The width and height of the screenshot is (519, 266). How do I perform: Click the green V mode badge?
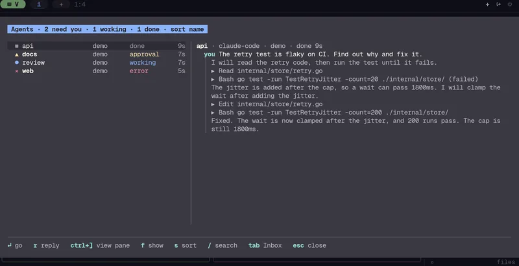point(12,5)
